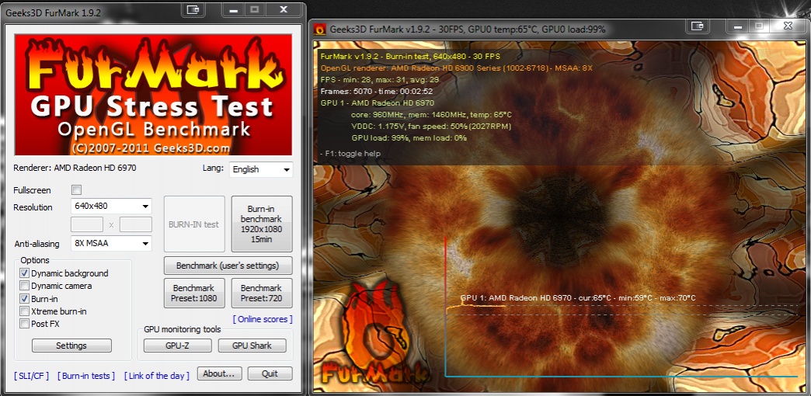Enable the Fullscreen checkbox
The image size is (811, 396).
click(x=77, y=189)
